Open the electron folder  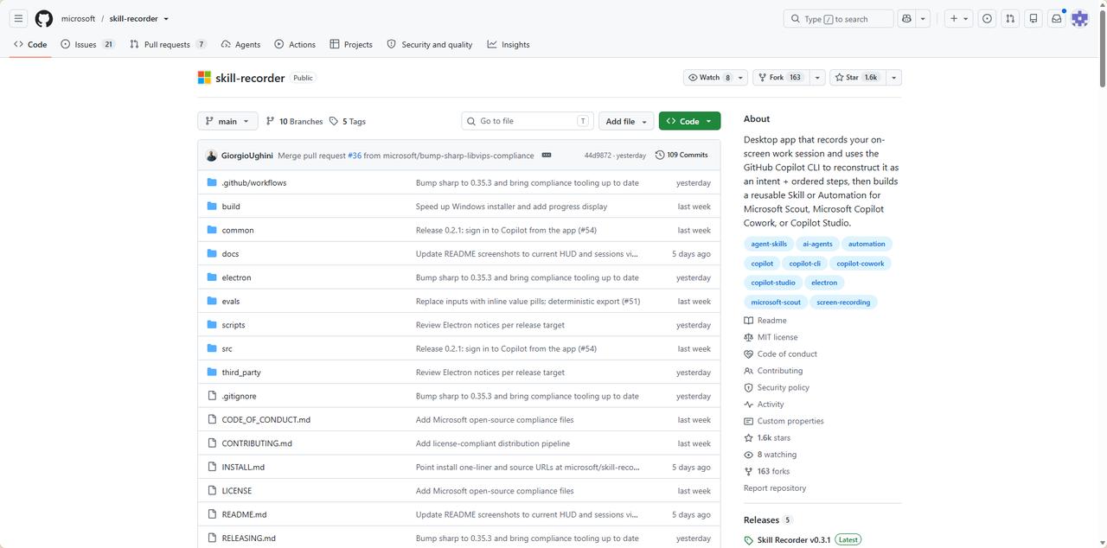coord(236,277)
